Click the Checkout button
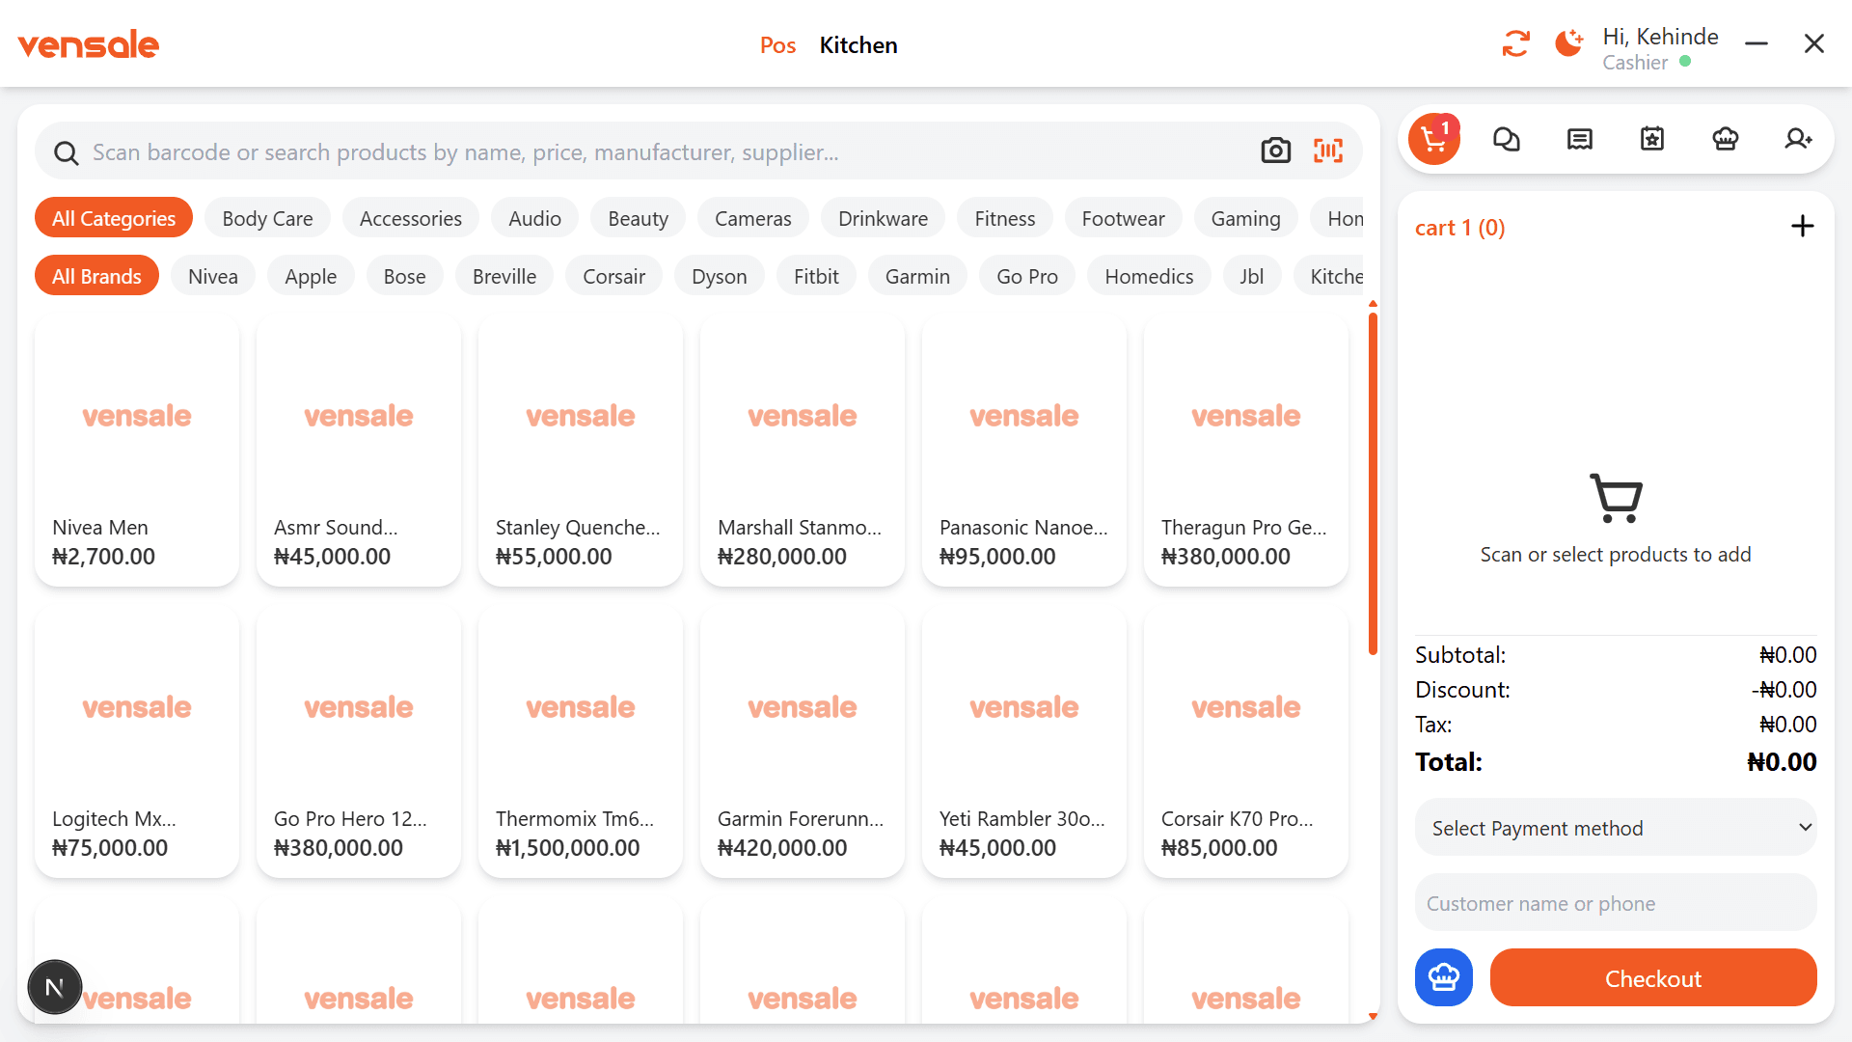The width and height of the screenshot is (1852, 1042). point(1653,978)
